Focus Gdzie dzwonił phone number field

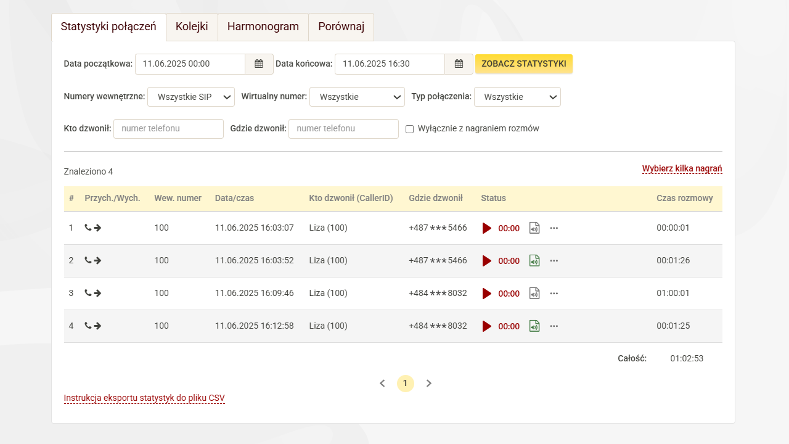point(343,129)
